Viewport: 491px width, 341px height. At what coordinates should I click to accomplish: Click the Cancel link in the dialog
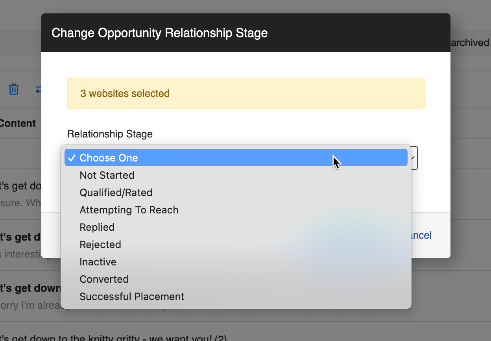pos(421,235)
